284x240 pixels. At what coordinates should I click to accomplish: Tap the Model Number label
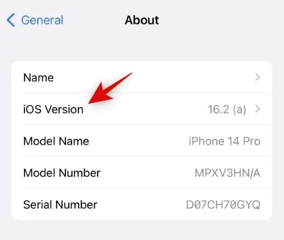click(x=62, y=173)
